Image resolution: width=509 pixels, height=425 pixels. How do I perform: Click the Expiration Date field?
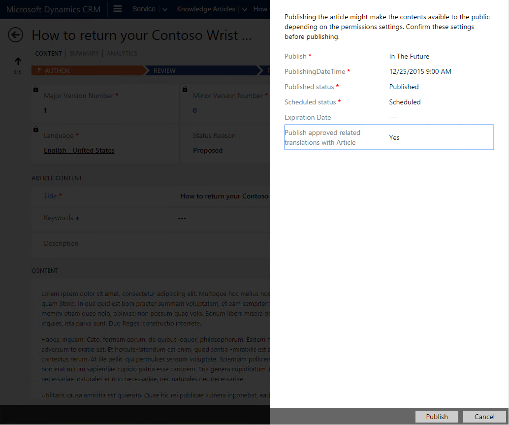(x=394, y=117)
